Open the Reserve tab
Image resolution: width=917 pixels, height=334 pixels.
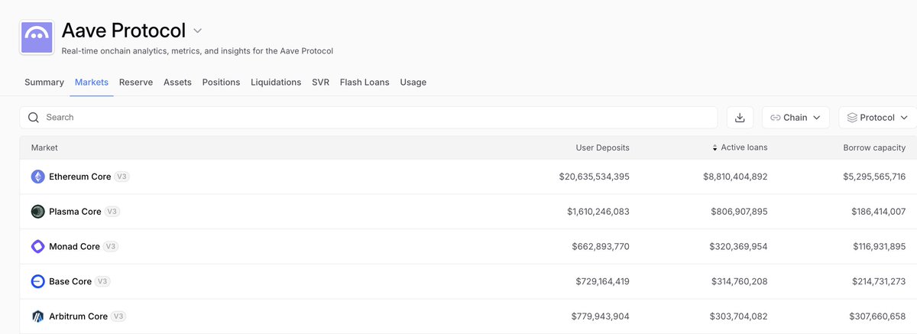click(x=136, y=83)
